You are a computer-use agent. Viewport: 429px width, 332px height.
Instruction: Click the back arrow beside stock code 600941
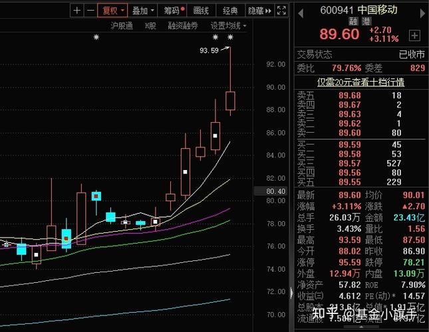(x=301, y=11)
